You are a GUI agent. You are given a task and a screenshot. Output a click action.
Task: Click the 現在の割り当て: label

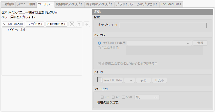[x=108, y=103]
